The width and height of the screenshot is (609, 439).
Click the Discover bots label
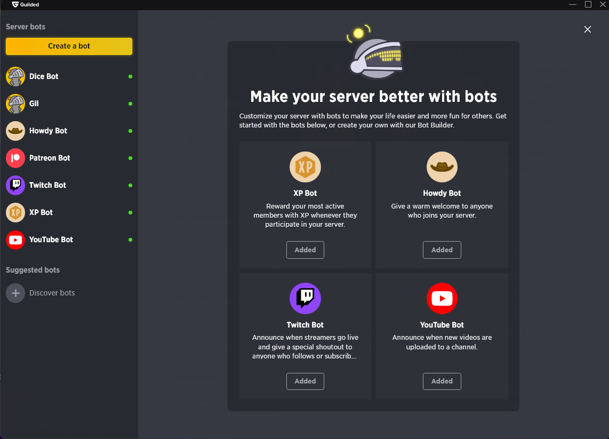point(52,293)
